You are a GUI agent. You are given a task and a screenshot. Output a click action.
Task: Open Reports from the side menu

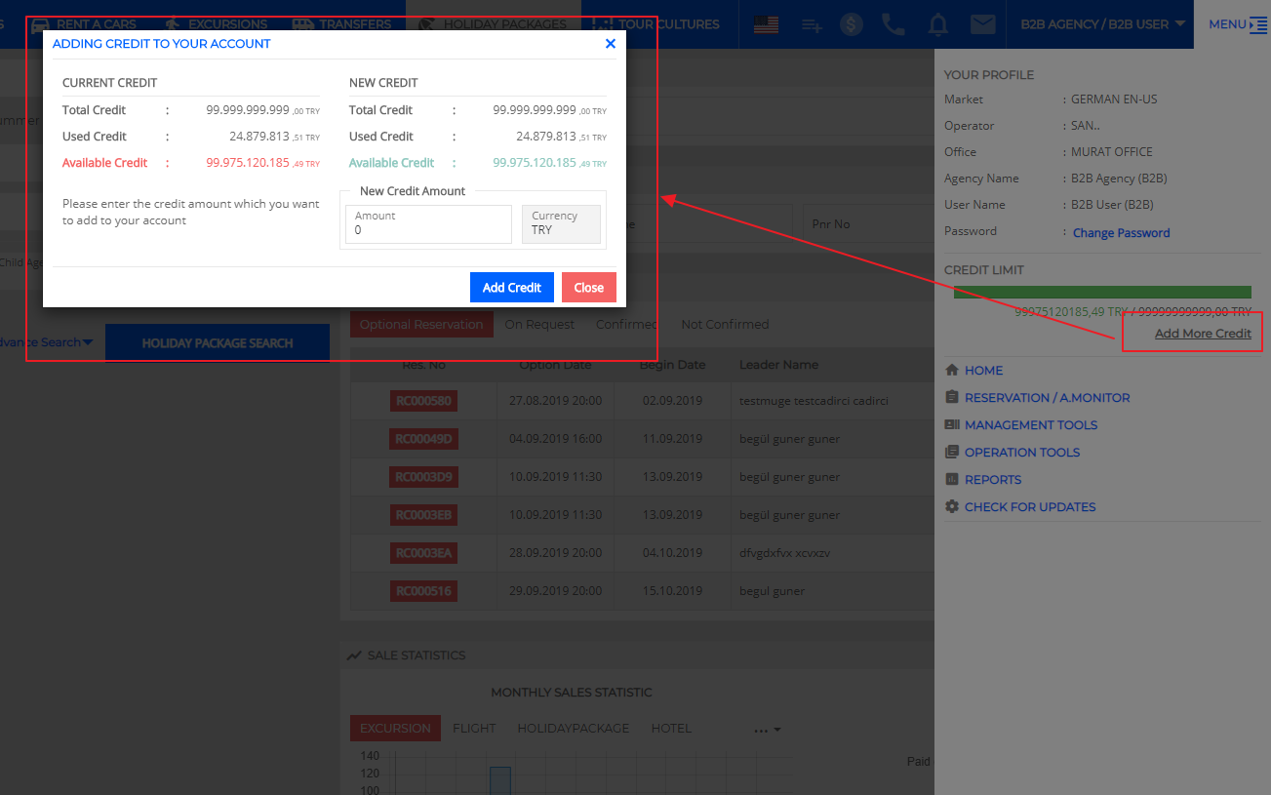tap(992, 480)
